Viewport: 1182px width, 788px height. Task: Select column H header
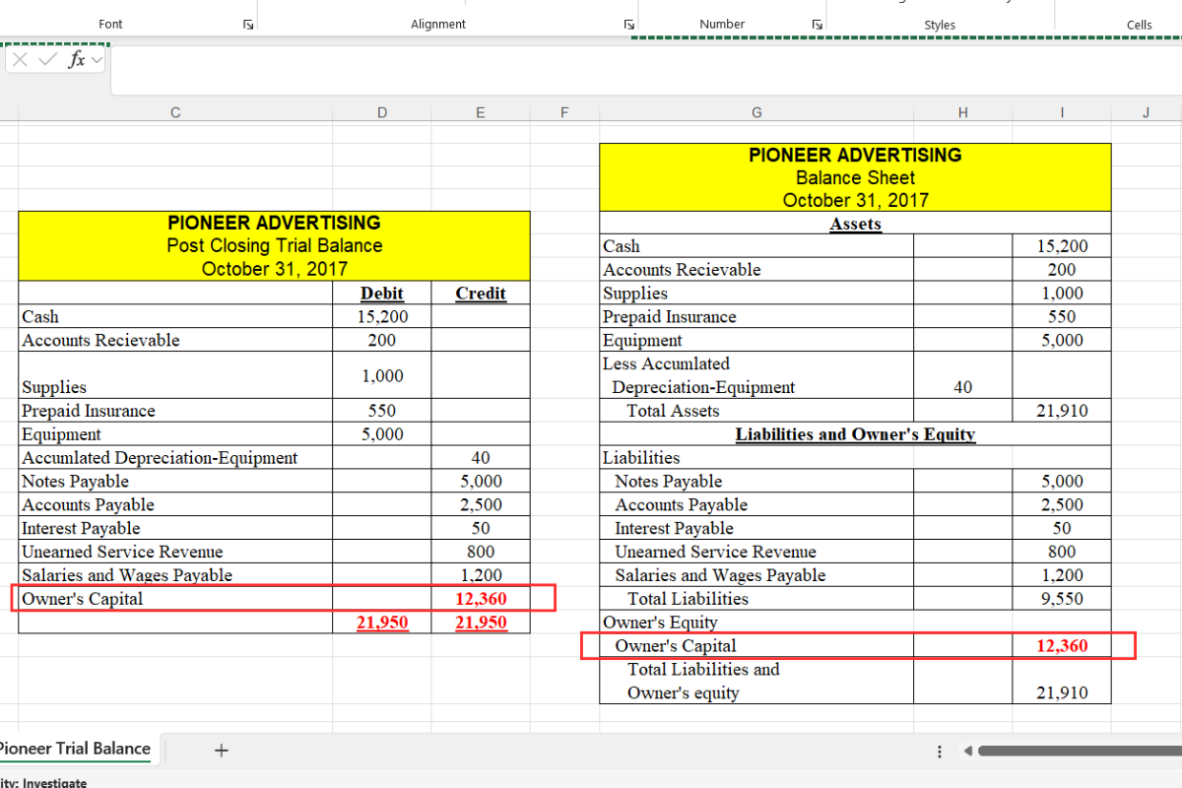point(962,112)
